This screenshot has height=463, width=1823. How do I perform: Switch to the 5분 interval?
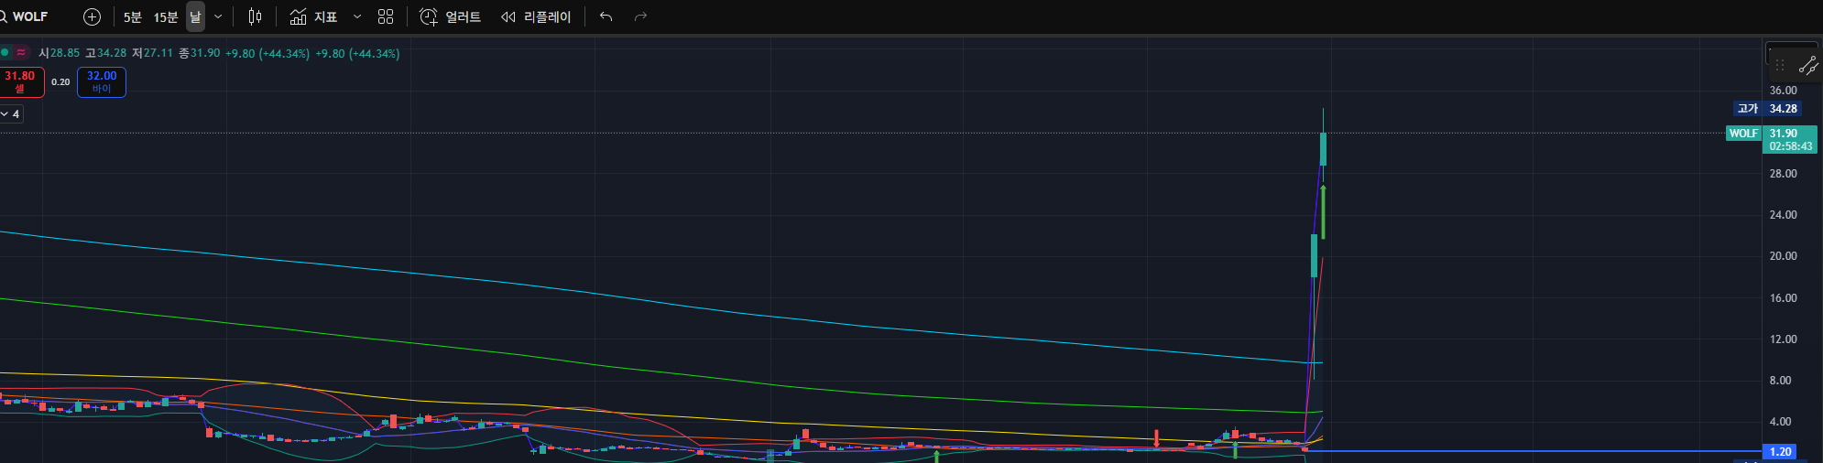coord(133,16)
